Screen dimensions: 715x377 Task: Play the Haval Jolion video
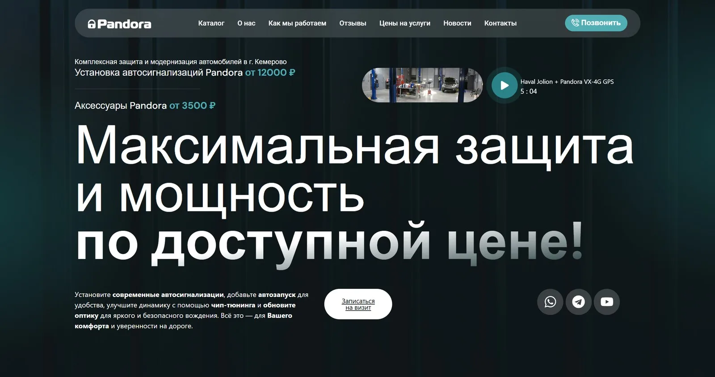coord(505,85)
